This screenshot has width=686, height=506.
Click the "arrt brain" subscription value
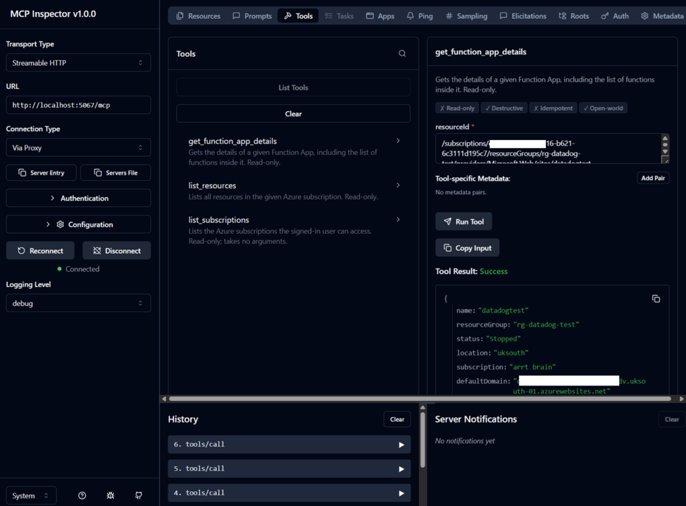(x=533, y=367)
